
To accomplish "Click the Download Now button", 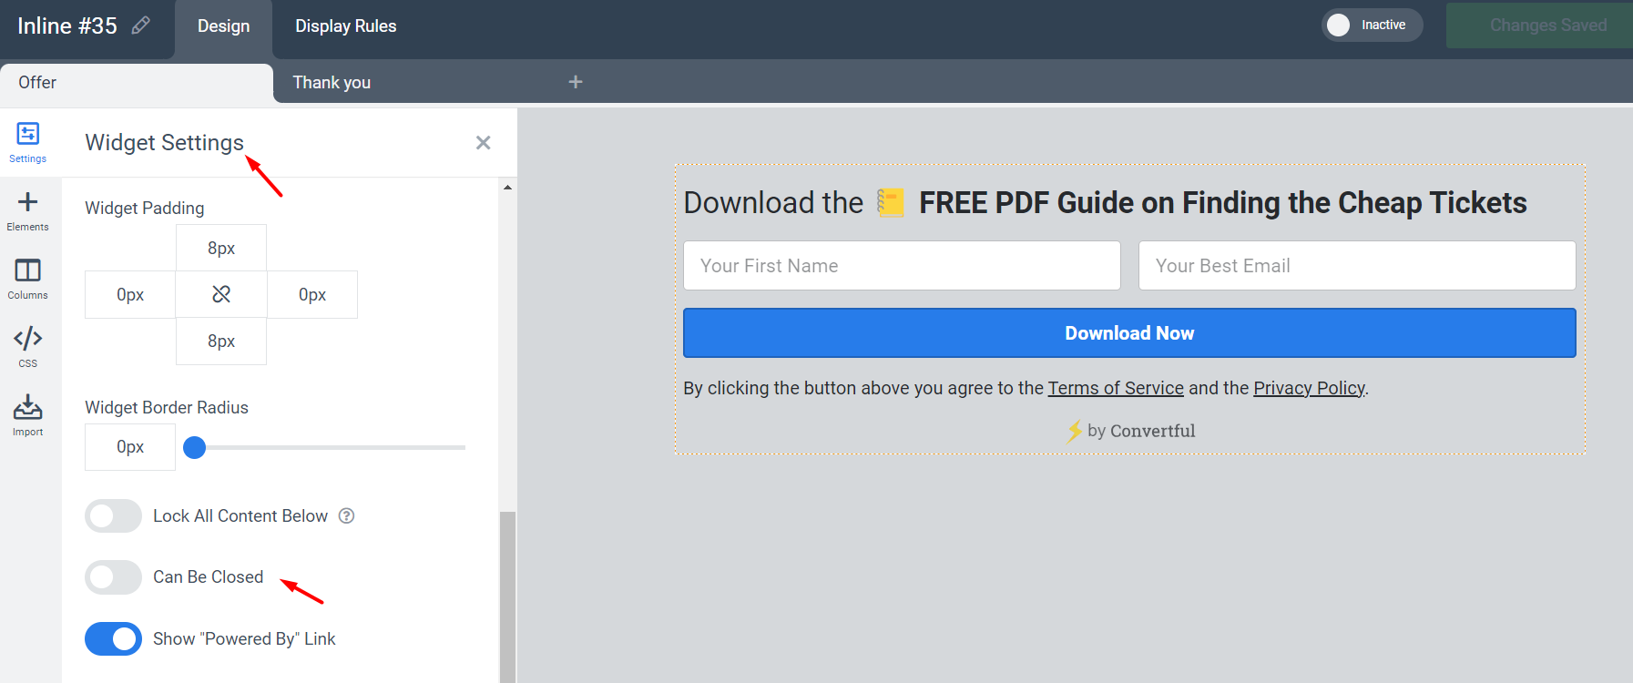I will coord(1129,332).
